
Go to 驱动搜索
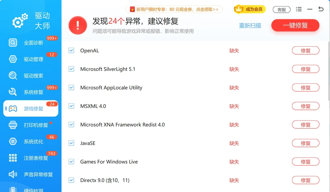point(31,76)
